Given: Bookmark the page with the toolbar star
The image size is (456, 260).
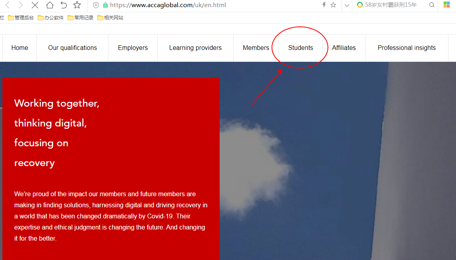Looking at the screenshot, I should coord(77,5).
